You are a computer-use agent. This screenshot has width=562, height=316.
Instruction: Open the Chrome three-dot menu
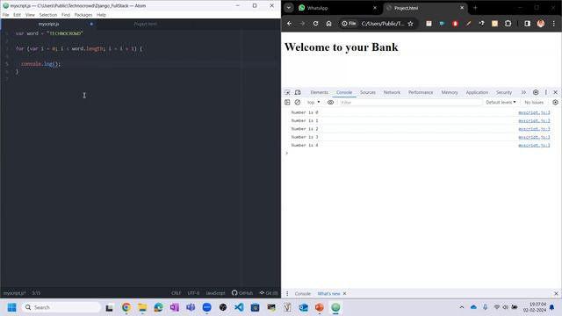point(554,24)
